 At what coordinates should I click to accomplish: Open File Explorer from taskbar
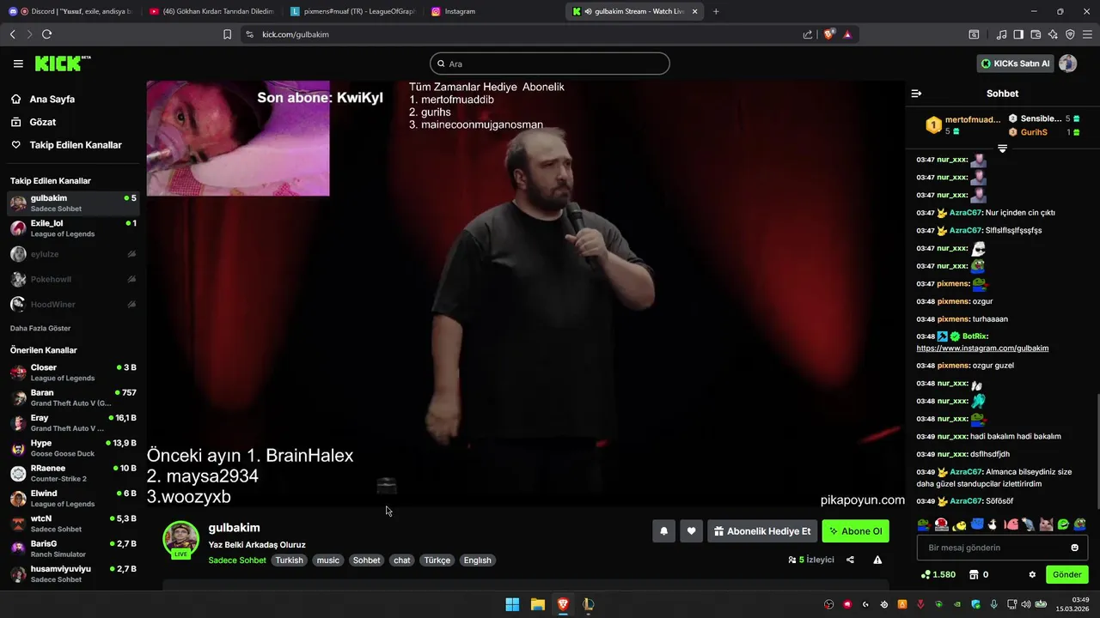click(x=537, y=604)
